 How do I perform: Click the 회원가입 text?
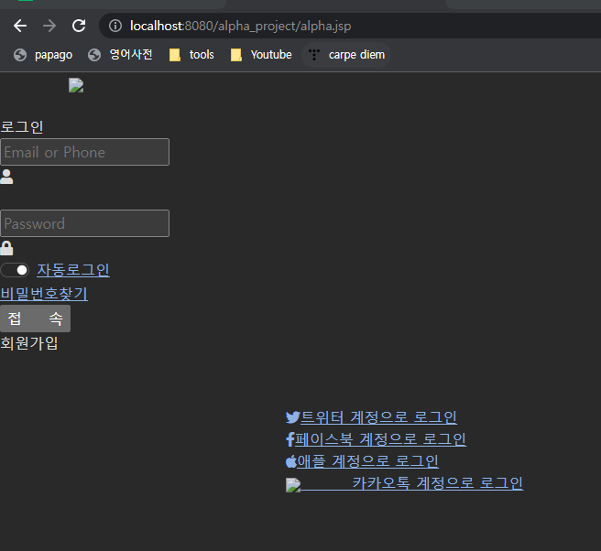29,343
